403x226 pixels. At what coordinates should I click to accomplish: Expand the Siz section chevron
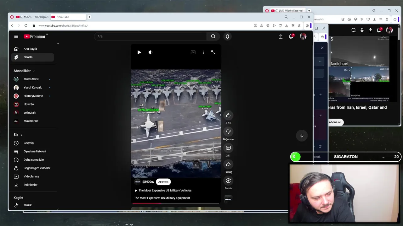pyautogui.click(x=21, y=135)
